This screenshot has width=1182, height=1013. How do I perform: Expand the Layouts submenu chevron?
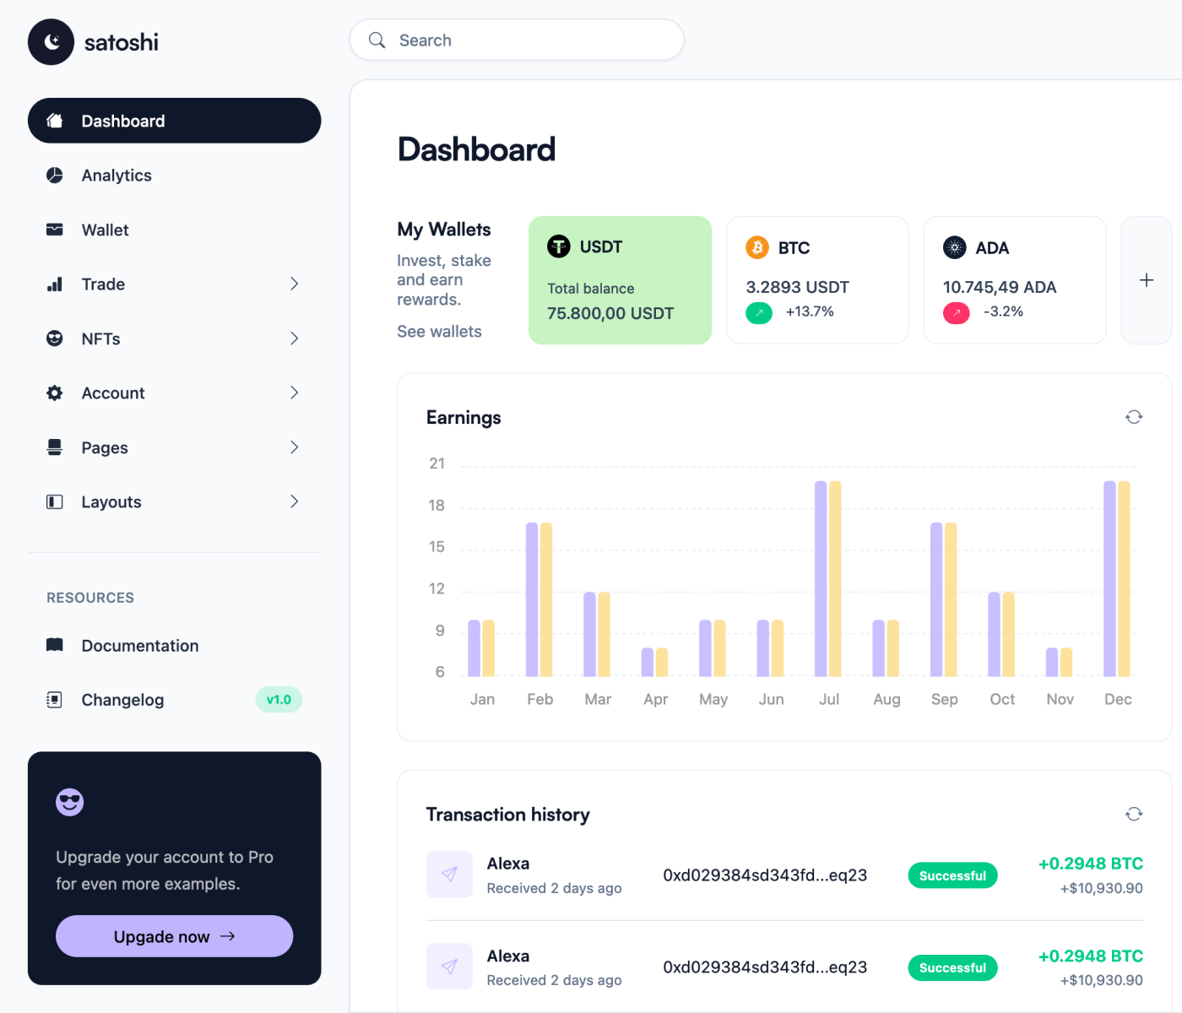(294, 501)
